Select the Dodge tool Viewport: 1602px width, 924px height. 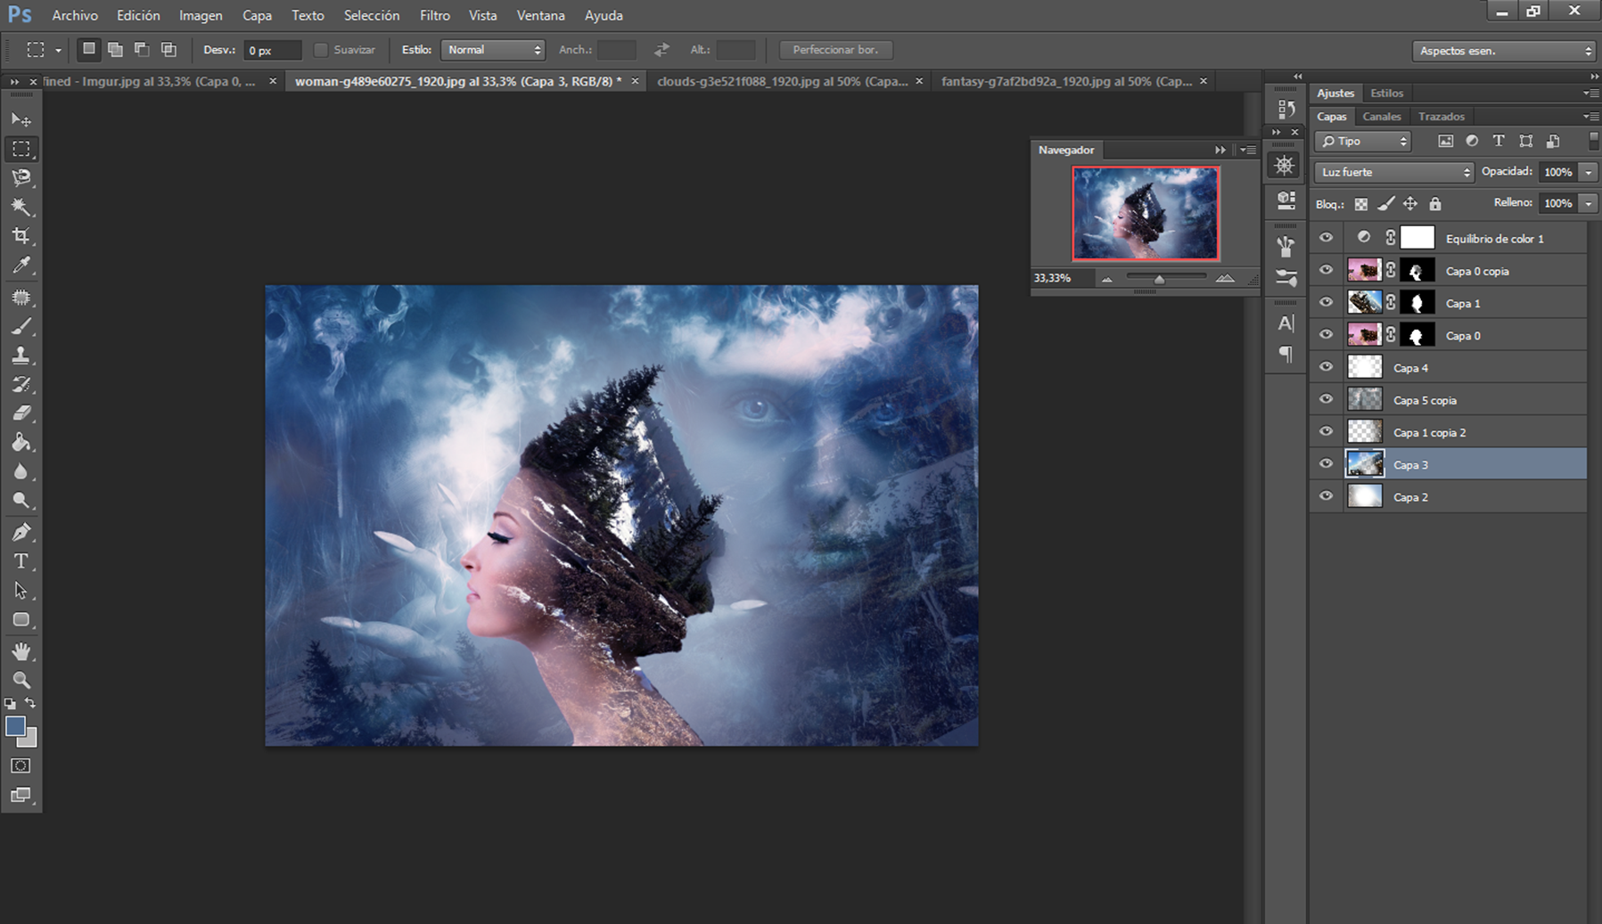point(21,500)
